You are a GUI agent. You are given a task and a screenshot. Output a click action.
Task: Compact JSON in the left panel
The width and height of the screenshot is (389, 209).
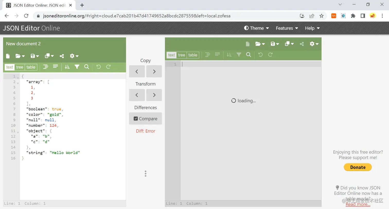pos(55,67)
